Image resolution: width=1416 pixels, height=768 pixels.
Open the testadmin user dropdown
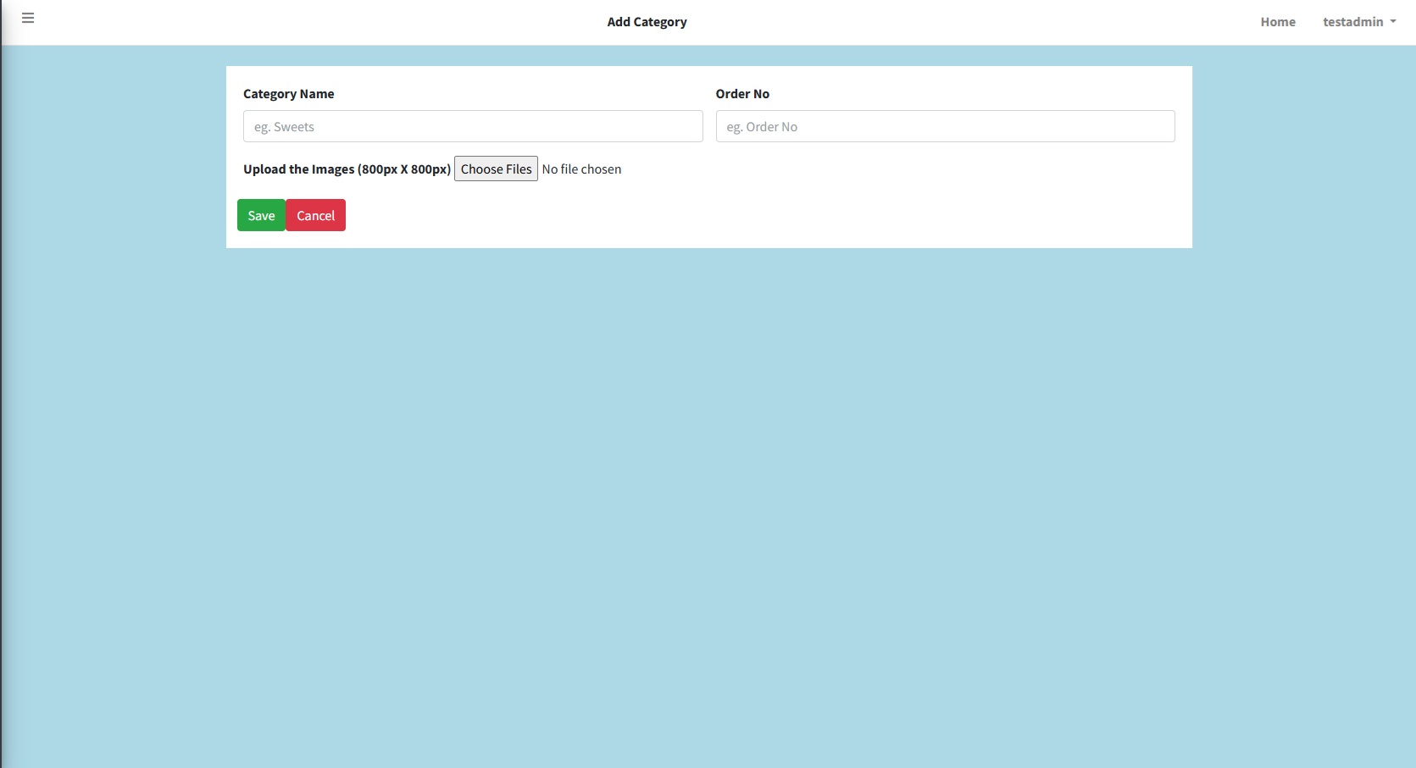click(1352, 22)
